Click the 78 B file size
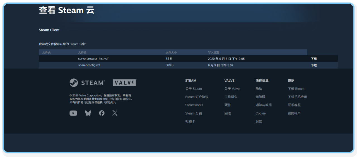Image resolution: width=357 pixels, height=157 pixels. tap(169, 59)
